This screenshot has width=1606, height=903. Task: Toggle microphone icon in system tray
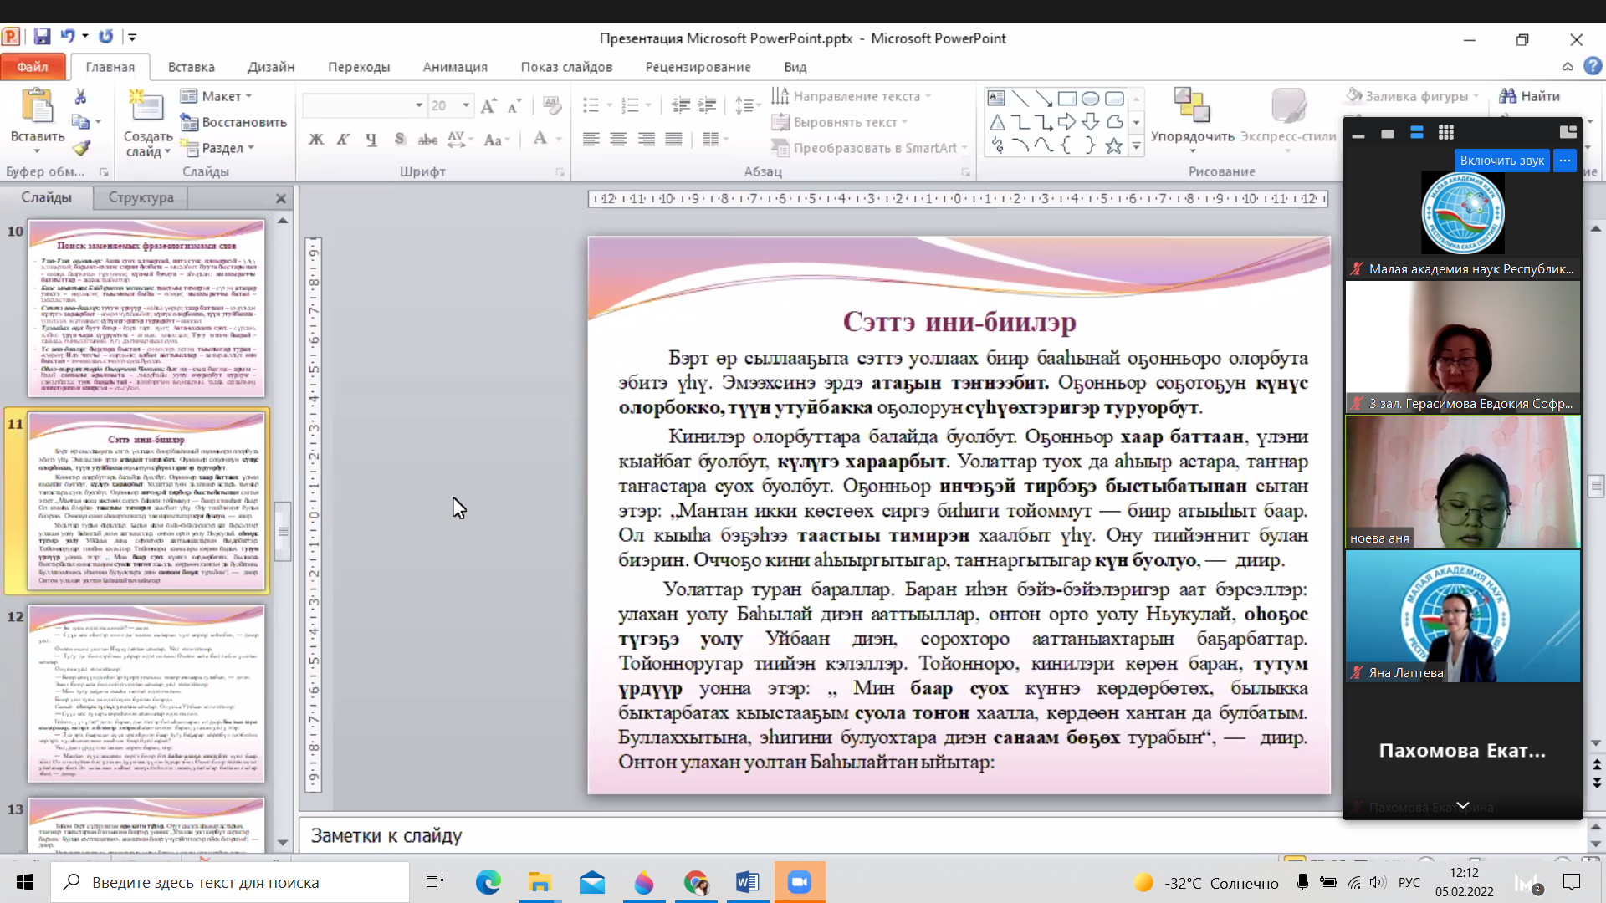click(1302, 882)
